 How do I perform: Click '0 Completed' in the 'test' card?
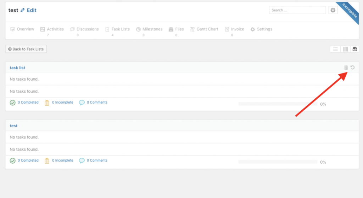[x=28, y=160]
